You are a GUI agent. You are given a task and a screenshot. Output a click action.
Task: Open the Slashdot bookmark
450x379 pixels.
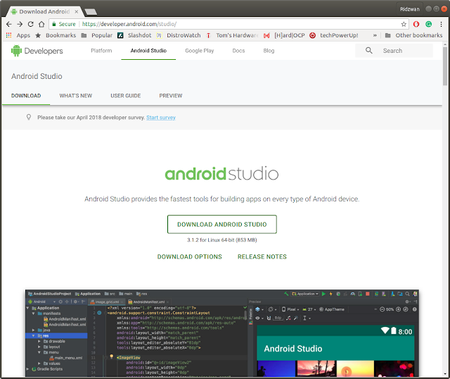(134, 35)
